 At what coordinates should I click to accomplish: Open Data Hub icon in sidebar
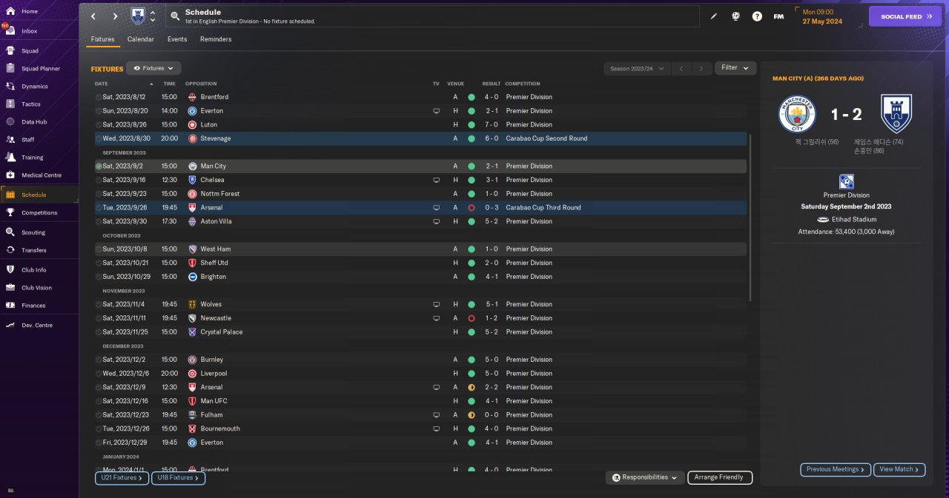10,122
